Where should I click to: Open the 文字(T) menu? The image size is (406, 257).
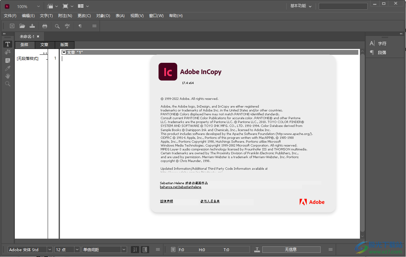[x=46, y=16]
